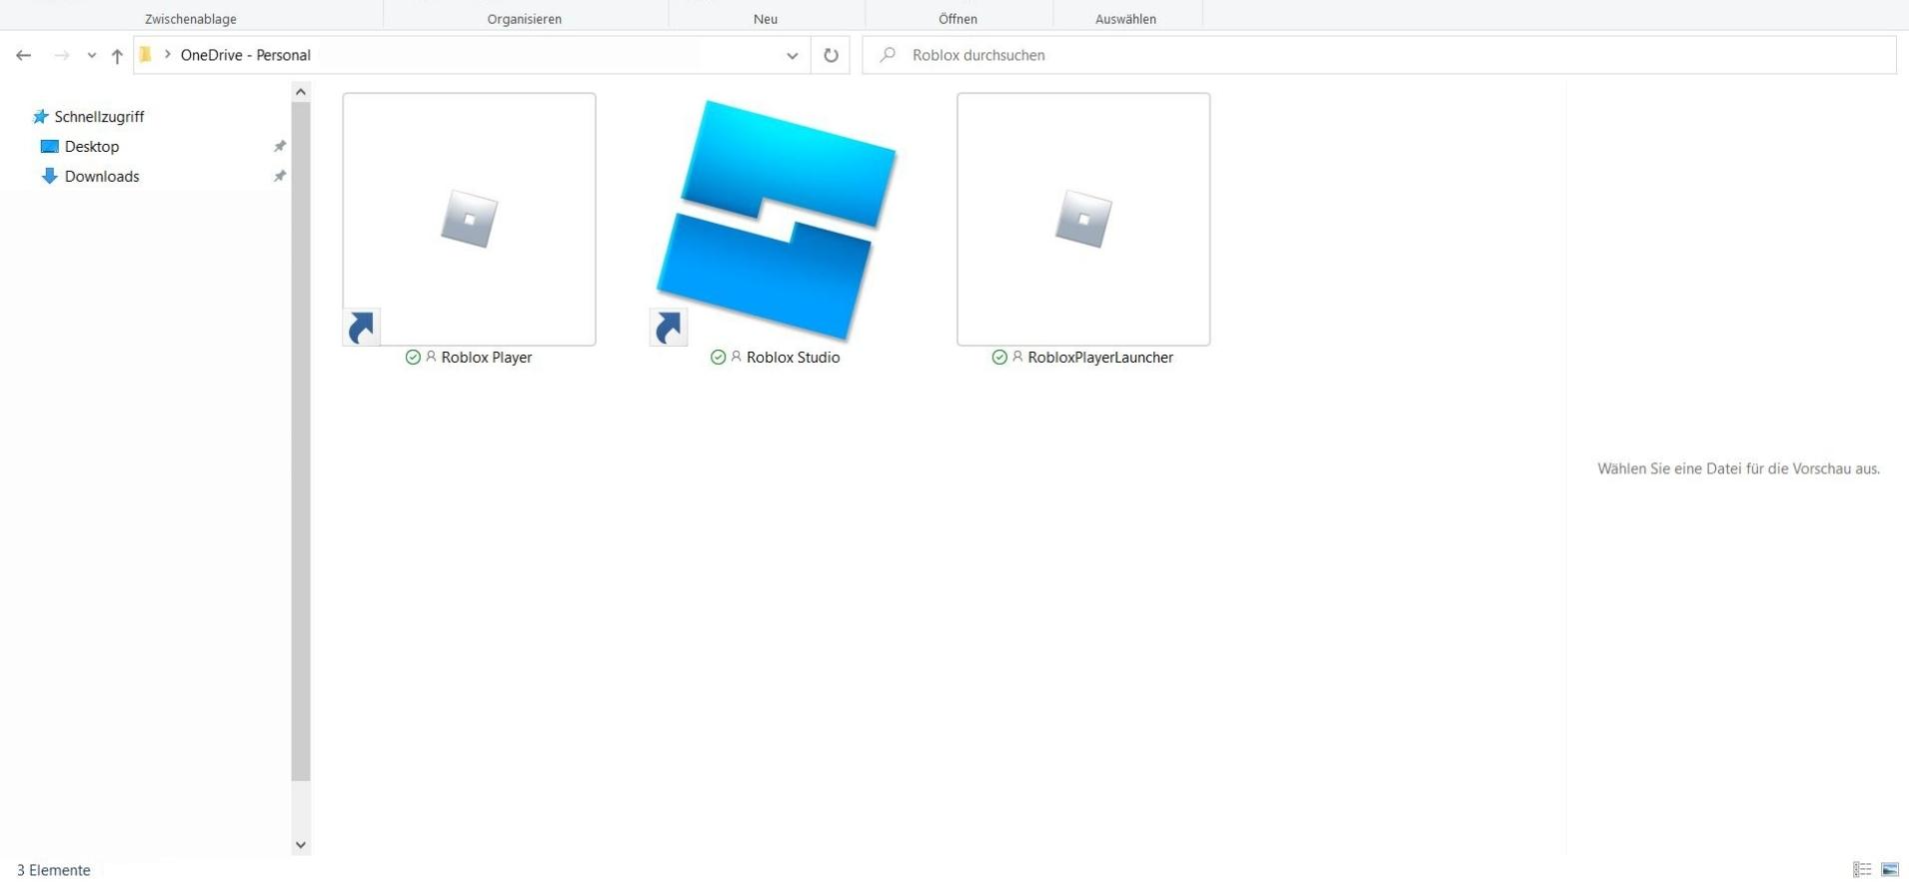Click the Schnellzugriff star icon

click(41, 117)
